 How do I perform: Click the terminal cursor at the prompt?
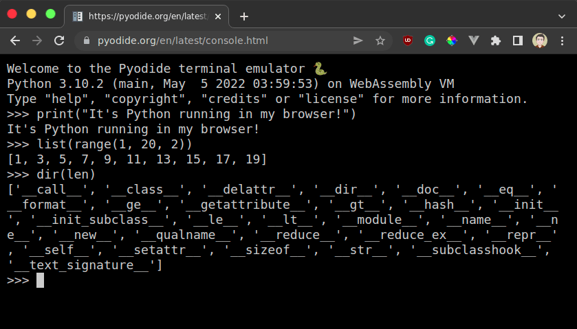40,280
